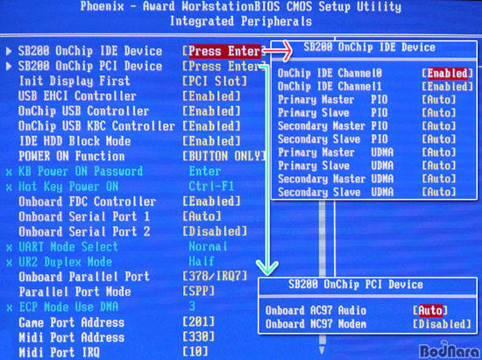Click the x marker beside UR2 Duplex Mode
The height and width of the screenshot is (360, 482).
(10, 263)
